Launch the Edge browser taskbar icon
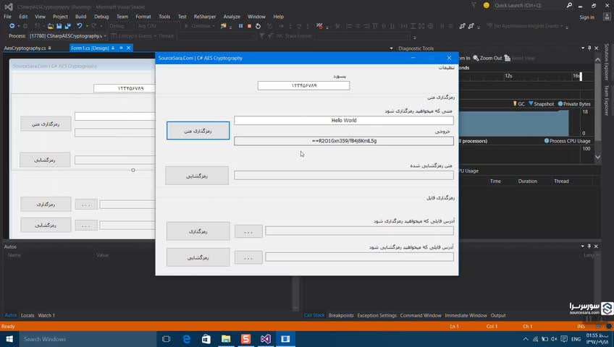The image size is (614, 347). tap(186, 339)
